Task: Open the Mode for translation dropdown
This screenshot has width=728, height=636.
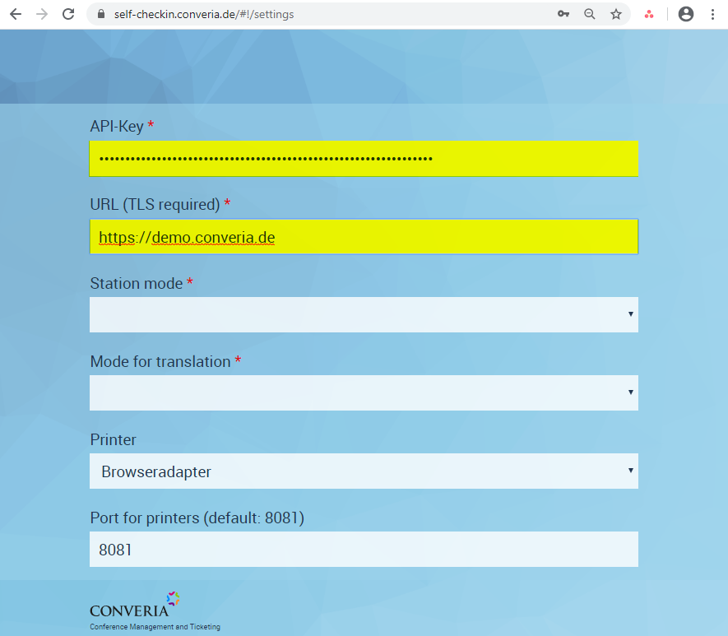Action: [x=363, y=392]
